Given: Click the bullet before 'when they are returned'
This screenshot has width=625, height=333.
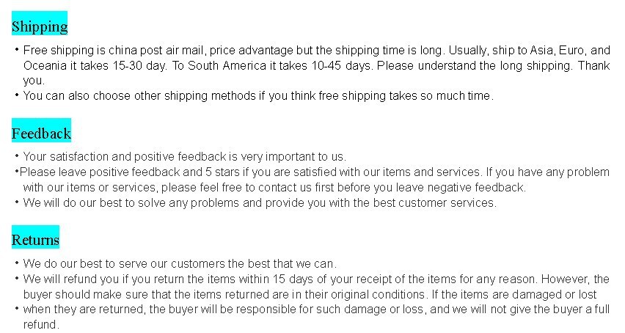Looking at the screenshot, I should (x=17, y=309).
